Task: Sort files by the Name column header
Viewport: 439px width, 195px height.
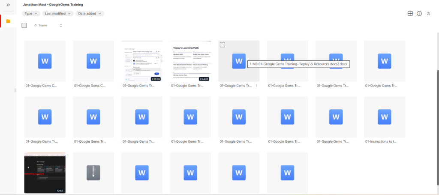Action: click(x=43, y=25)
